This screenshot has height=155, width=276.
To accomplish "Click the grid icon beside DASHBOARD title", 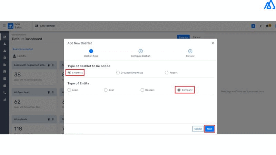I will click(37, 26).
